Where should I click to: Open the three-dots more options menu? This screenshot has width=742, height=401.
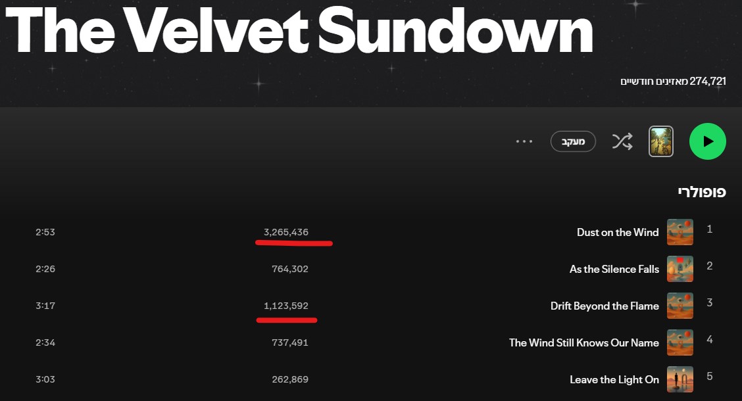point(524,141)
